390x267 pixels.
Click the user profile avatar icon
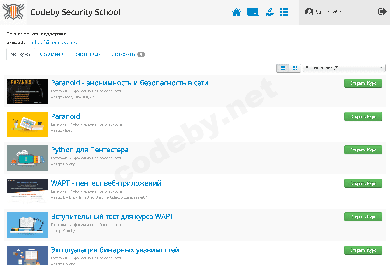(x=309, y=12)
